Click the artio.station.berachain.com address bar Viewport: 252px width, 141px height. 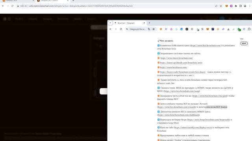click(x=81, y=6)
